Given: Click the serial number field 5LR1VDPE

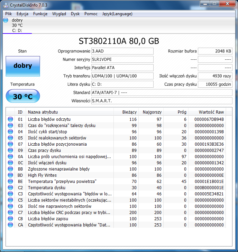Looking at the screenshot, I should [x=122, y=59].
